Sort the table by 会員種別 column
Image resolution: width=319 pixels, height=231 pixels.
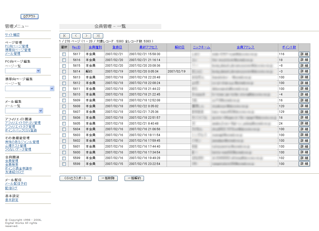95,47
